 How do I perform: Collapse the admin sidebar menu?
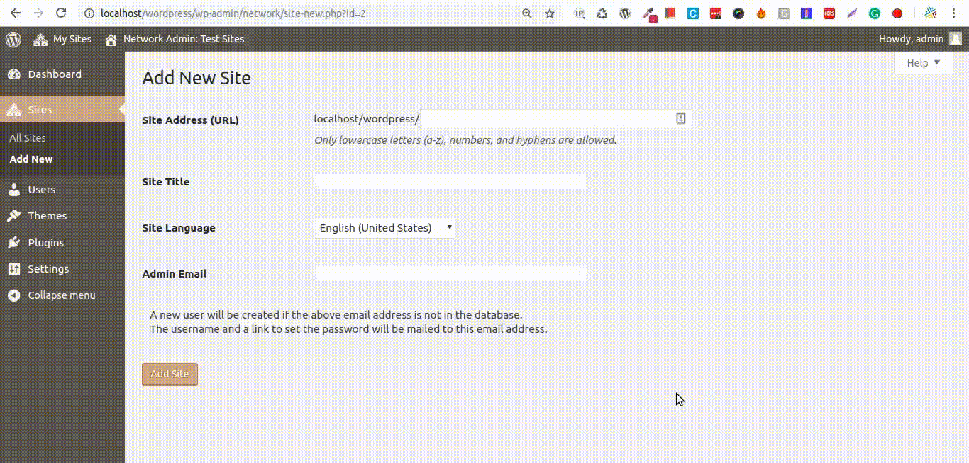click(x=62, y=295)
